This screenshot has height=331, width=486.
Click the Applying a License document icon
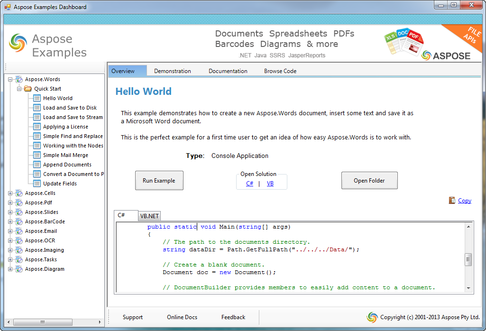click(x=37, y=127)
